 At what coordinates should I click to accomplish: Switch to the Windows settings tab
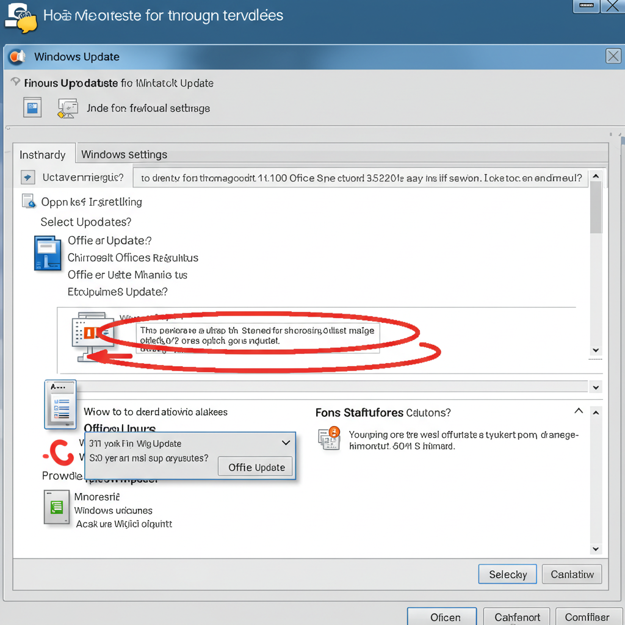click(124, 154)
